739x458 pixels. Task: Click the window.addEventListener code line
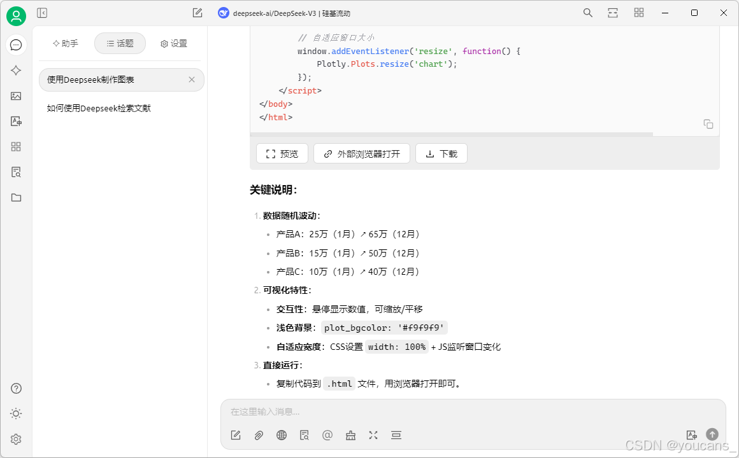[x=409, y=51]
